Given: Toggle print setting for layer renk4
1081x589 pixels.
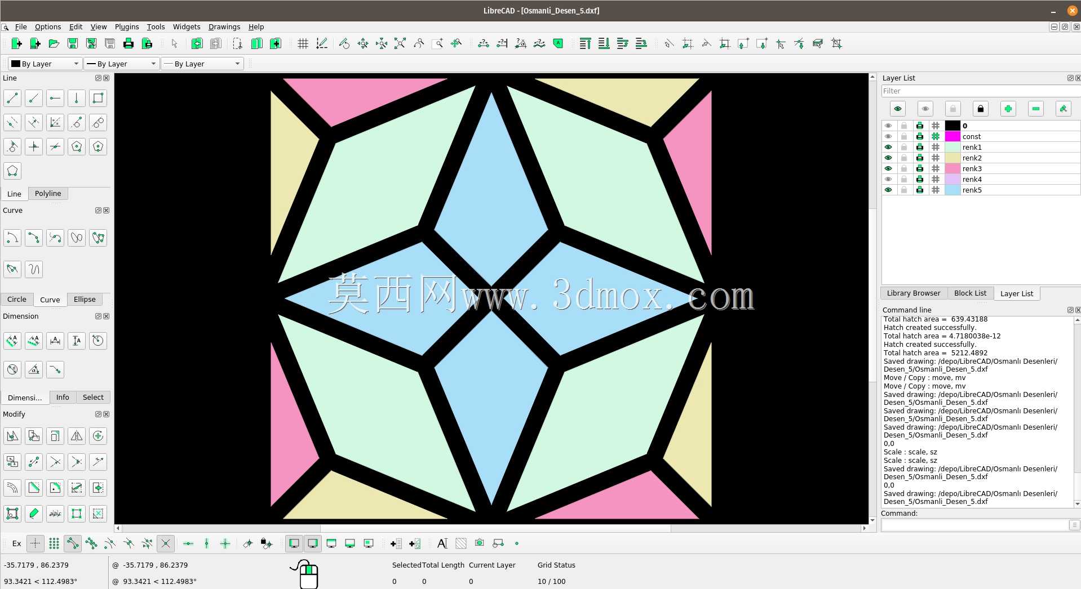Looking at the screenshot, I should click(920, 180).
